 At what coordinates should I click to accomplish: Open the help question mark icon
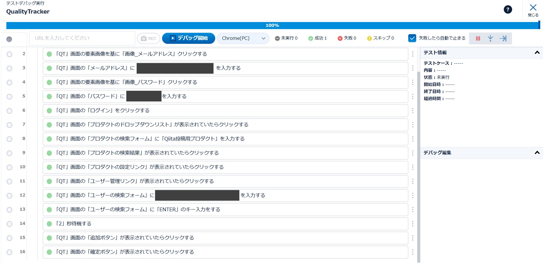pyautogui.click(x=508, y=10)
